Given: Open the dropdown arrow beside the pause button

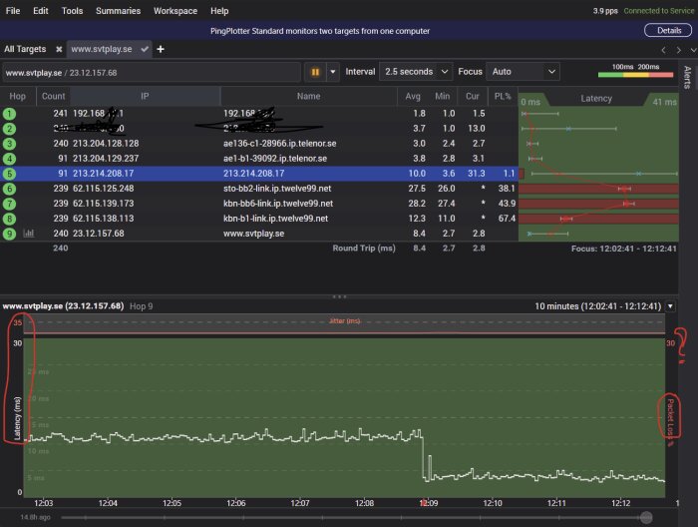Looking at the screenshot, I should tap(332, 72).
